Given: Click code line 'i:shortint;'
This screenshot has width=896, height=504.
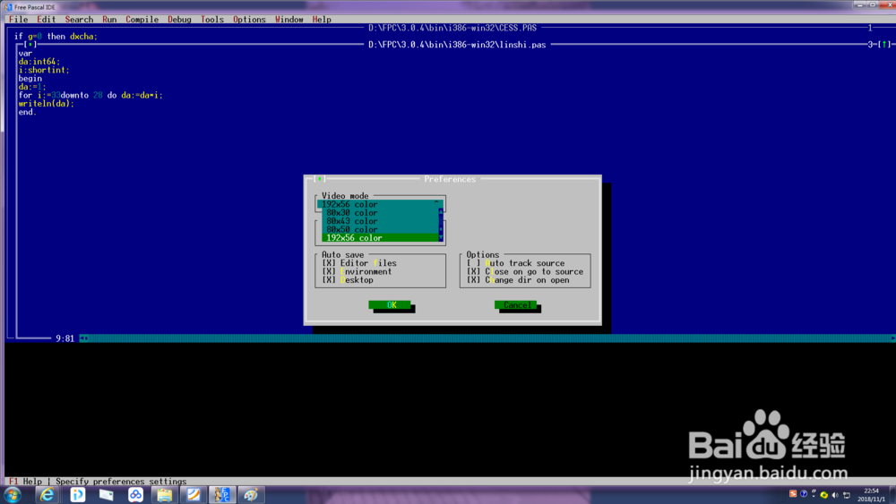Looking at the screenshot, I should (x=43, y=70).
